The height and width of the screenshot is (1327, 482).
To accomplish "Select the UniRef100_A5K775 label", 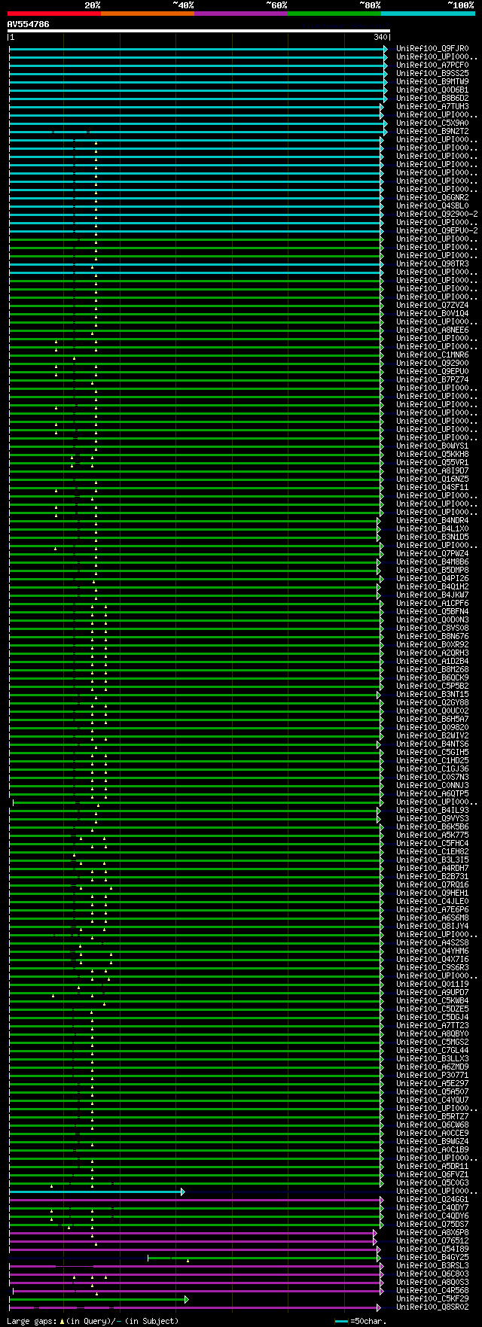I will [432, 835].
